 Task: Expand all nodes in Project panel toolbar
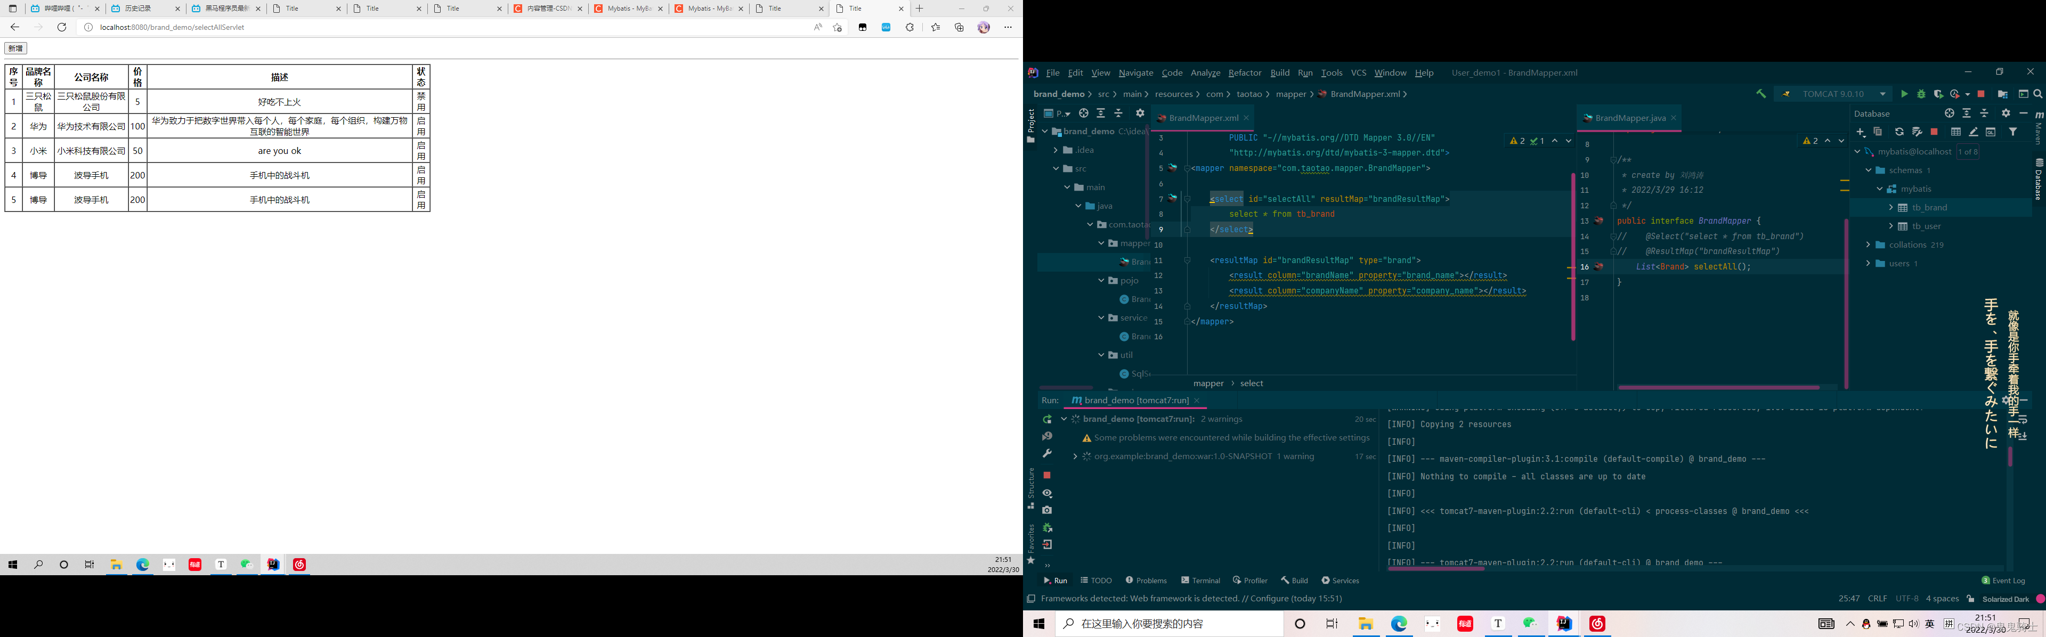1101,113
